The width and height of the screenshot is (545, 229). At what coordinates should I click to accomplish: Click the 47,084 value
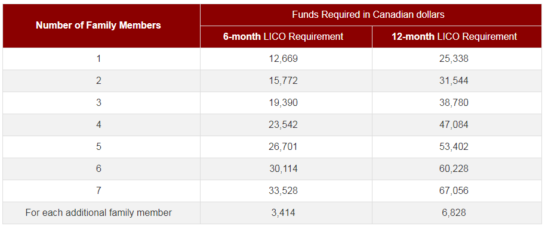coord(454,125)
